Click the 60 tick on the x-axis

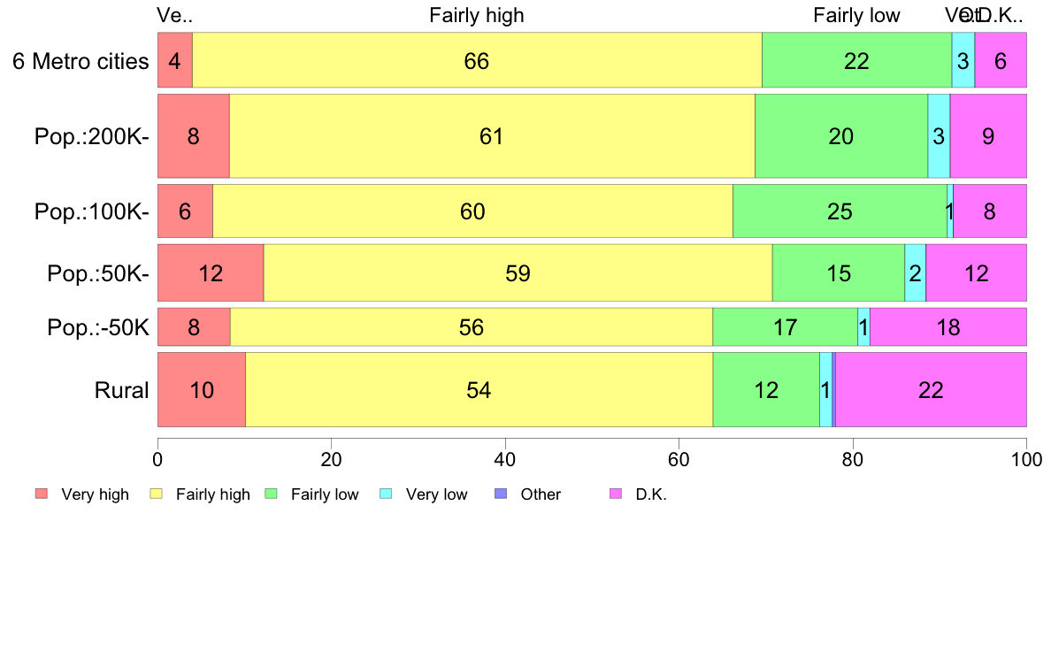tap(679, 459)
